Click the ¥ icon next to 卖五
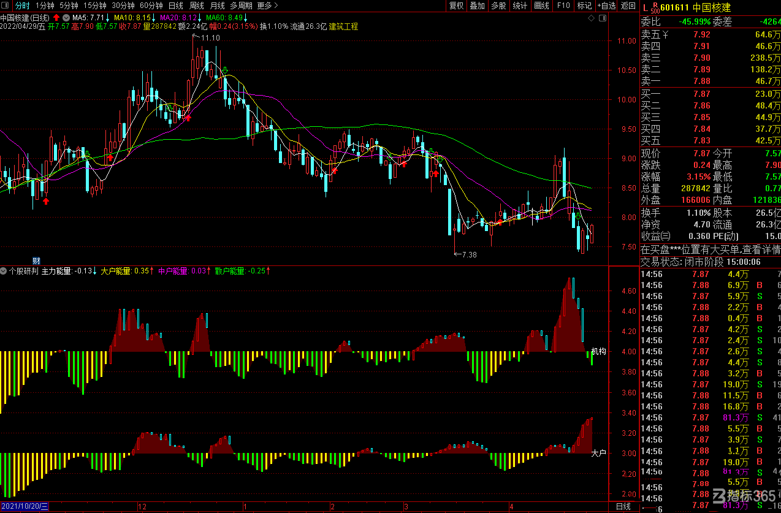The image size is (781, 513). pos(666,34)
